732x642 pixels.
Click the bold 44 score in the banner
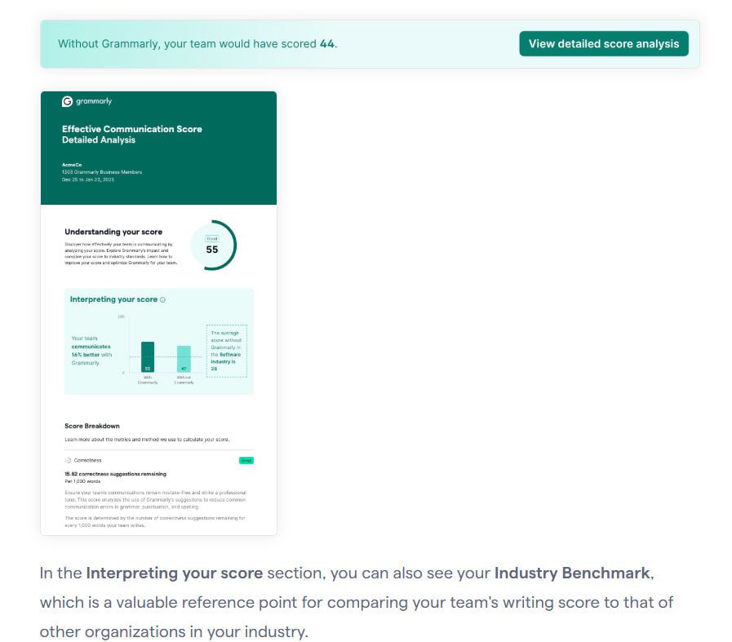click(x=326, y=44)
